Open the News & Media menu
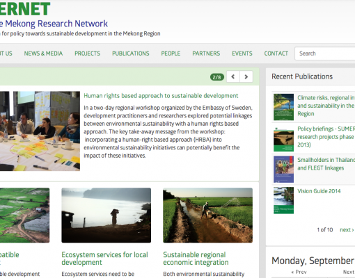This screenshot has height=278, width=355. point(43,54)
